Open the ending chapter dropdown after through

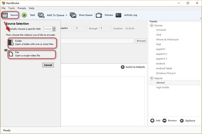pos(105,28)
